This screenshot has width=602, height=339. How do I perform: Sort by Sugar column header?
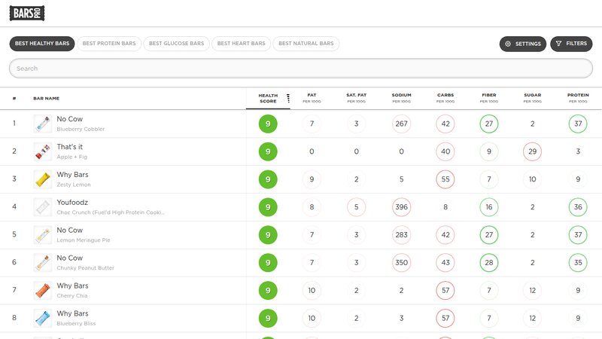point(533,98)
